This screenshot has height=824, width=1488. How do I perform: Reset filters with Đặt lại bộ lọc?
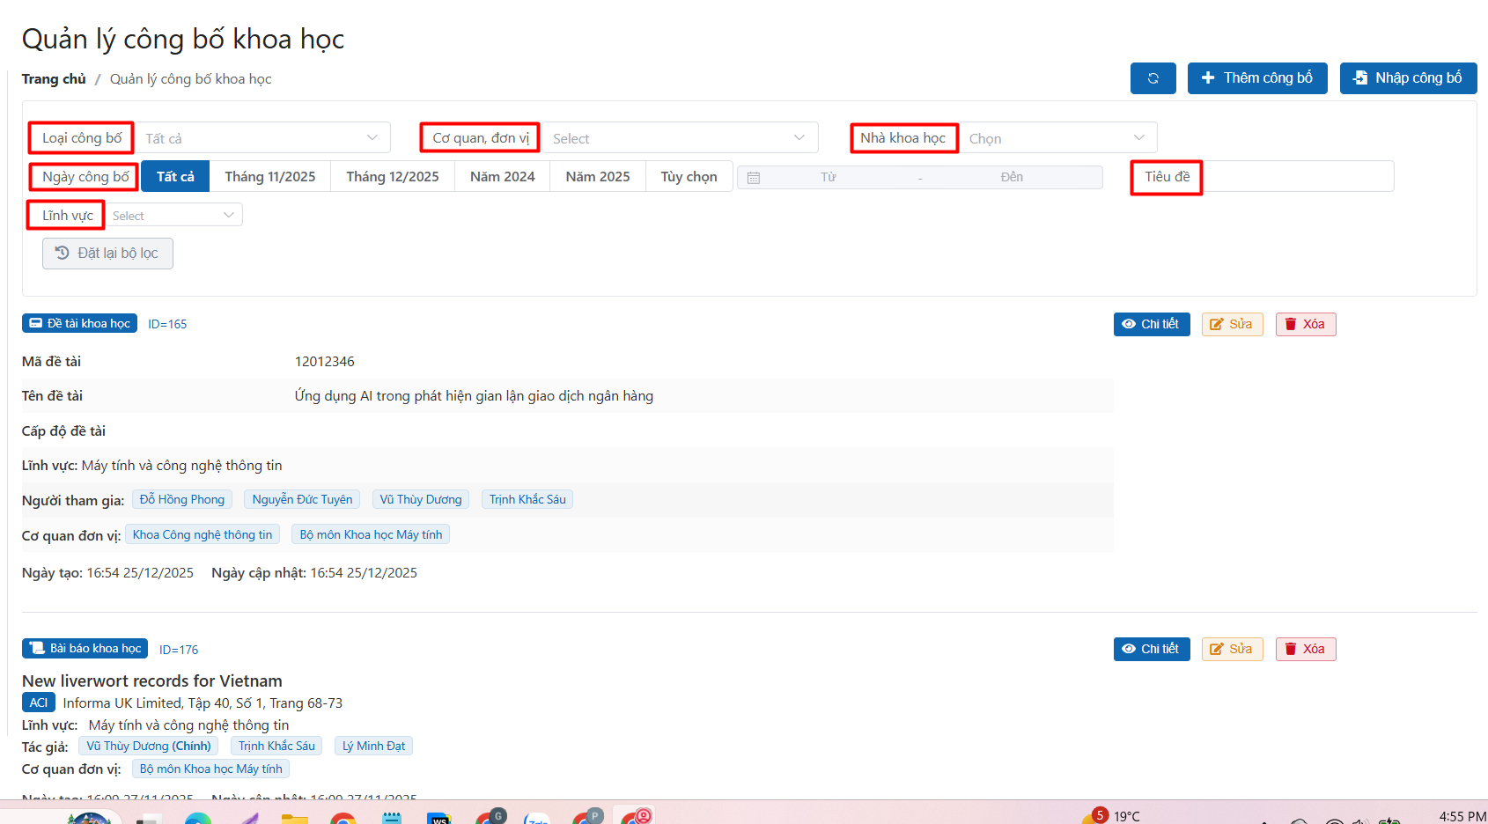pos(107,254)
